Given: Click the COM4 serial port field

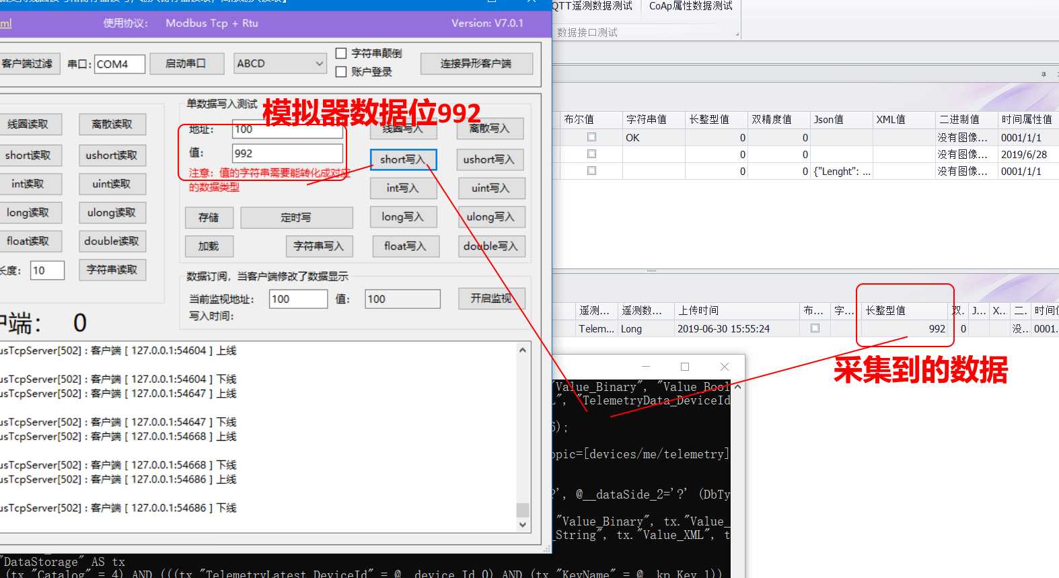Looking at the screenshot, I should pos(120,64).
